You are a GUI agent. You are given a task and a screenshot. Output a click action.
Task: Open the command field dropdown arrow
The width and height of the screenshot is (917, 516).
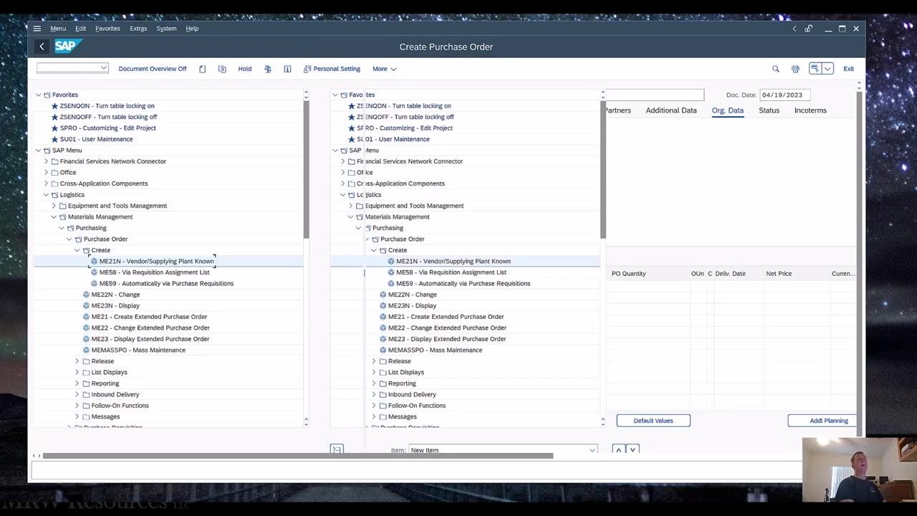[103, 68]
